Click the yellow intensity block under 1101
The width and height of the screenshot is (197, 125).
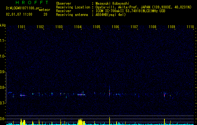(x=23, y=122)
